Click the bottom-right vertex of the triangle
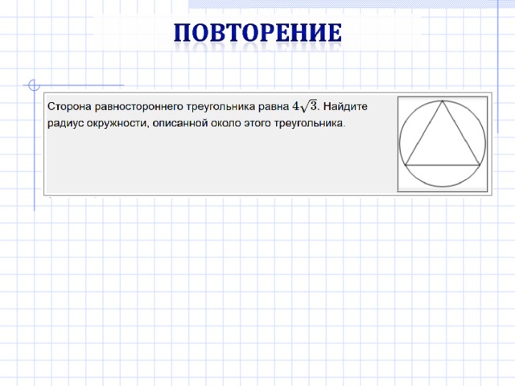The image size is (515, 386). pyautogui.click(x=480, y=165)
